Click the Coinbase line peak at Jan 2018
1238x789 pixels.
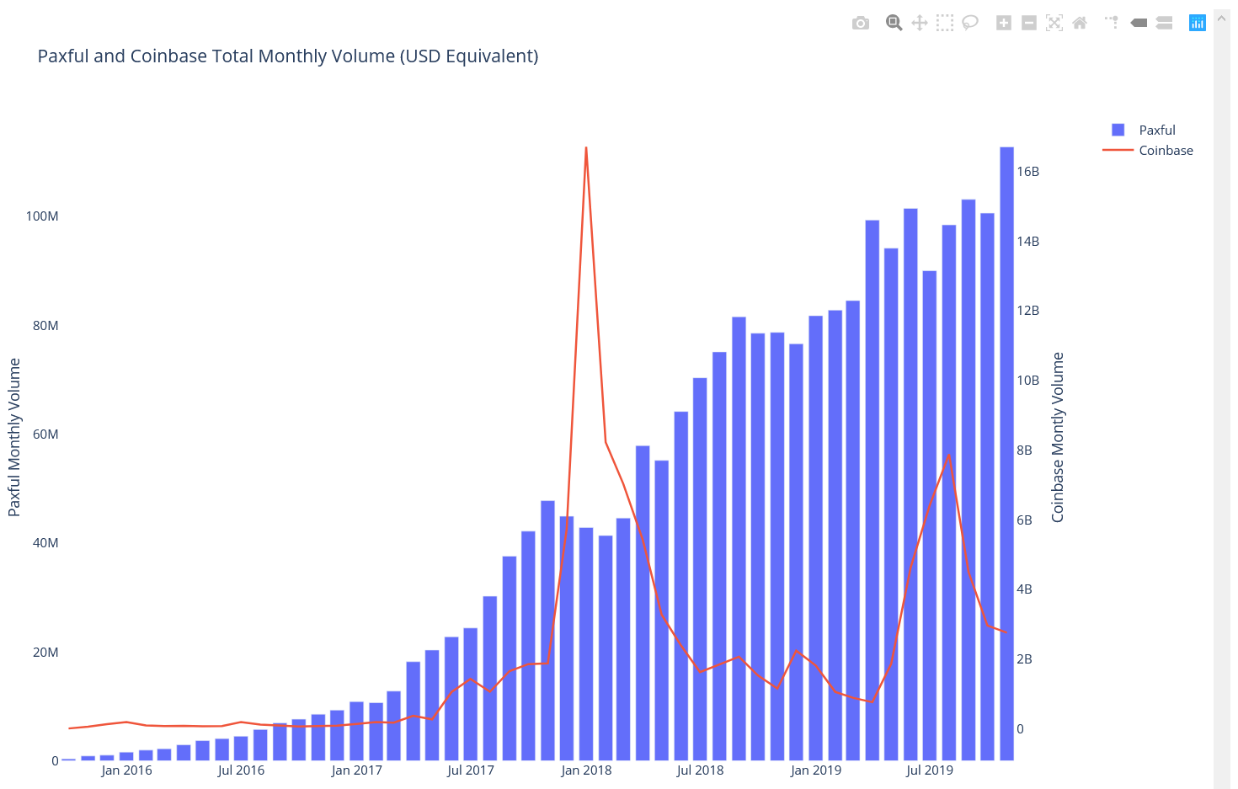586,148
